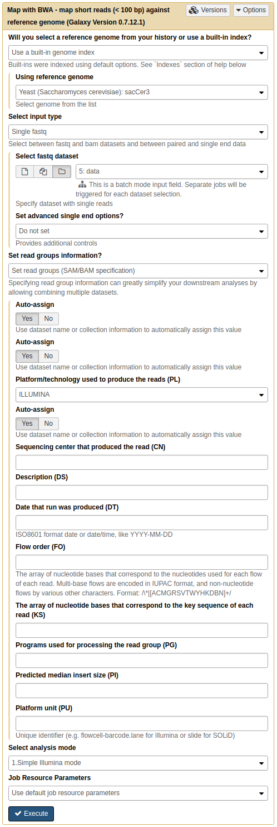Open the sacCer3 reference genome dropdown

142,92
